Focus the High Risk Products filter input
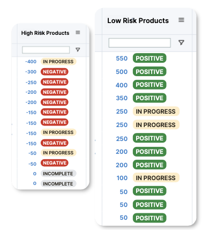The width and height of the screenshot is (209, 230). [x=46, y=50]
